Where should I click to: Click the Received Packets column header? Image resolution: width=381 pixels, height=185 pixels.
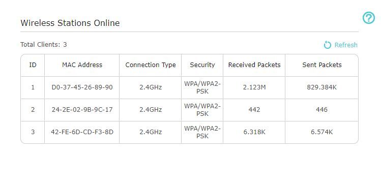tap(254, 65)
